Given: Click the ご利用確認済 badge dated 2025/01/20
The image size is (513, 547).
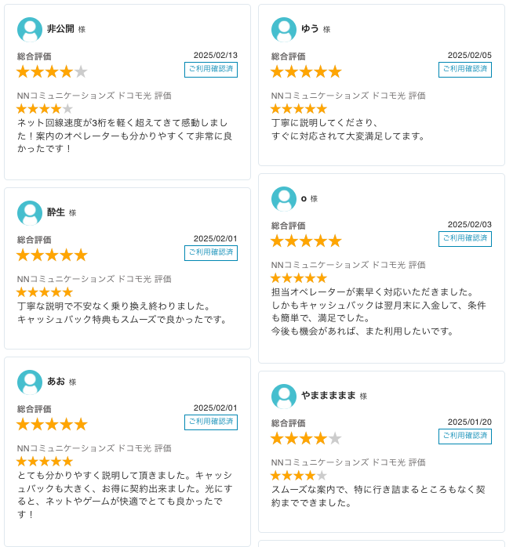Looking at the screenshot, I should (465, 436).
